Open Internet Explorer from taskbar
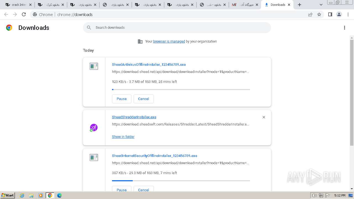The width and height of the screenshot is (354, 199). 22,195
